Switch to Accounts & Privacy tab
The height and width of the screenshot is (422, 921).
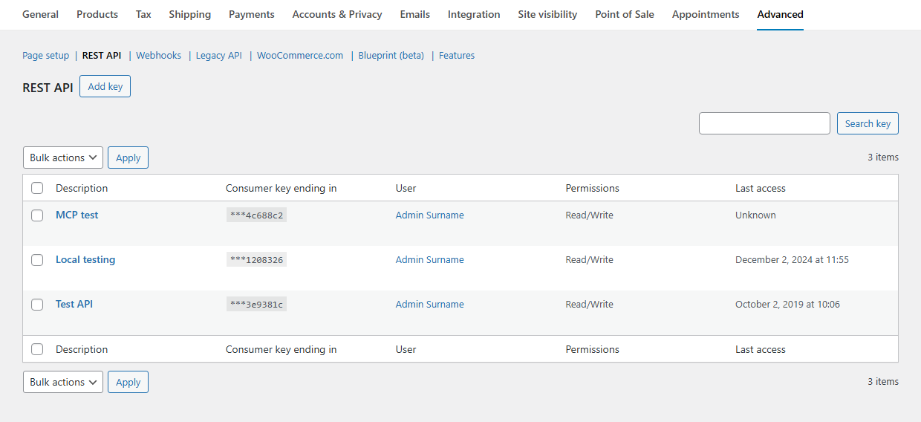(x=337, y=14)
